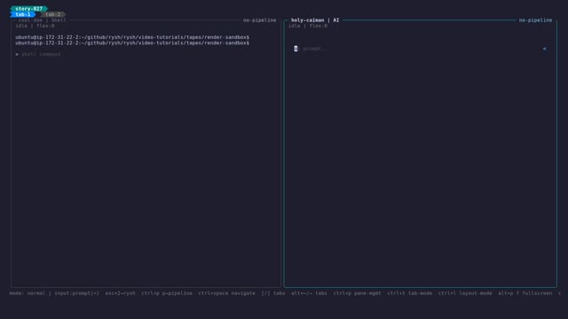Click the ctrl+space navigate hint
The width and height of the screenshot is (568, 319).
pyautogui.click(x=227, y=293)
